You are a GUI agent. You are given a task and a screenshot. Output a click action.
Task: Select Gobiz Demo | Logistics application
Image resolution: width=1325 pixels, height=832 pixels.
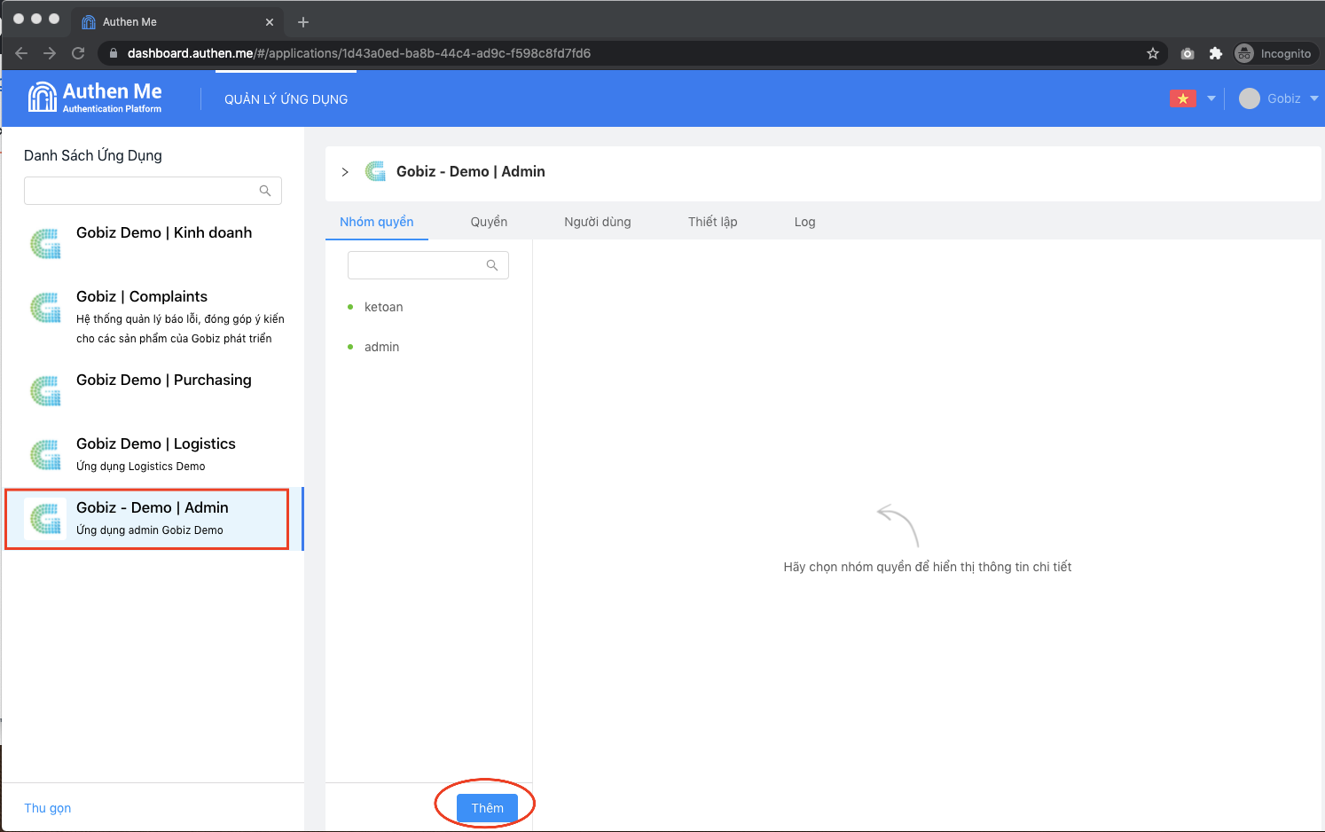pos(153,454)
